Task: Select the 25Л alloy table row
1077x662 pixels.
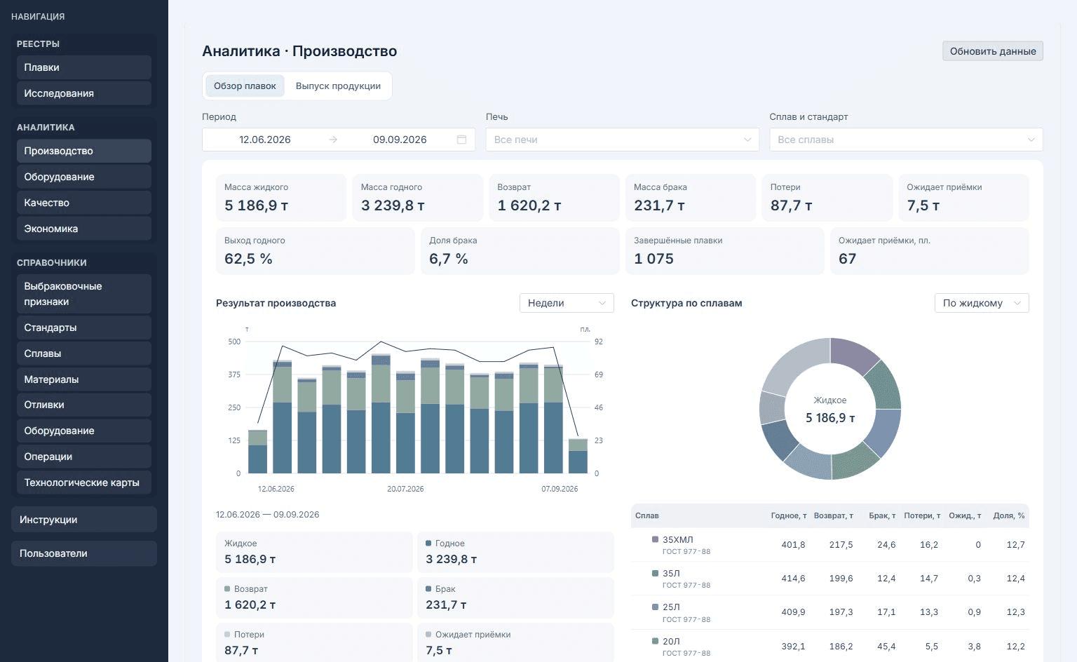Action: tap(830, 612)
